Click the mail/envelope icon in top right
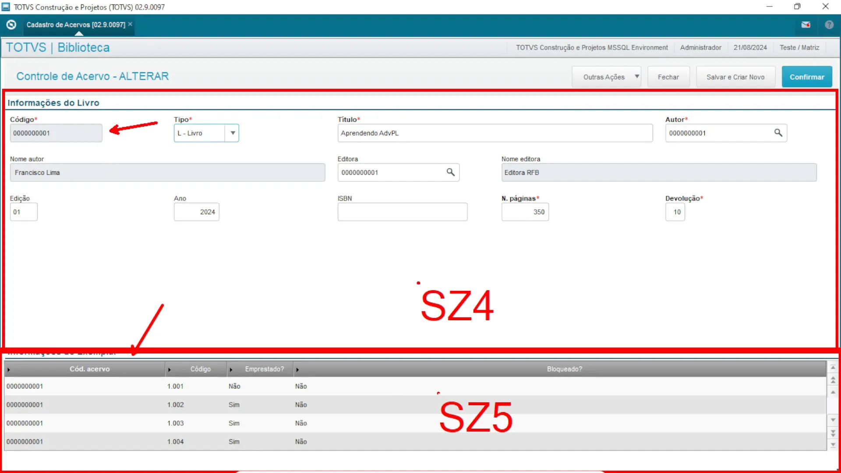The image size is (841, 473). 806,25
